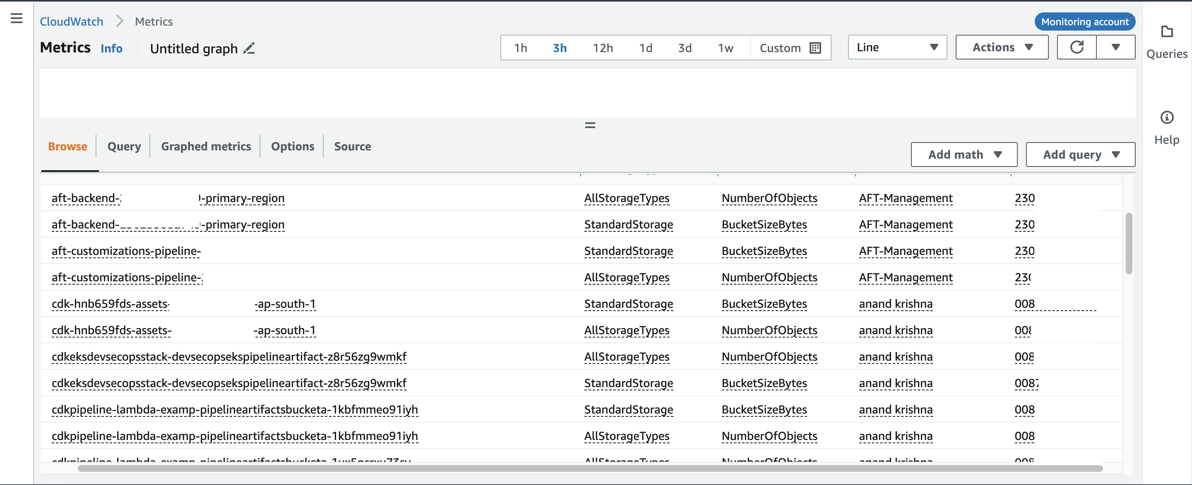This screenshot has height=485, width=1192.
Task: Open the Line graph type dropdown
Action: tap(897, 47)
